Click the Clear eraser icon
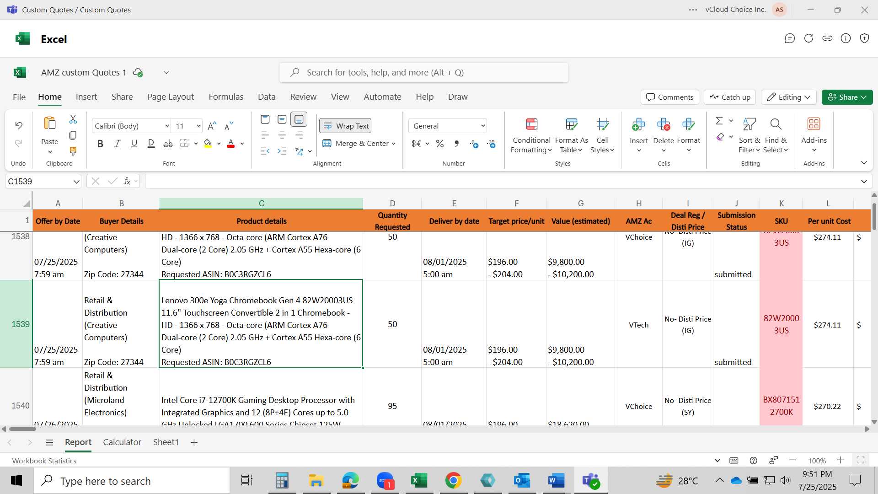 (x=720, y=137)
